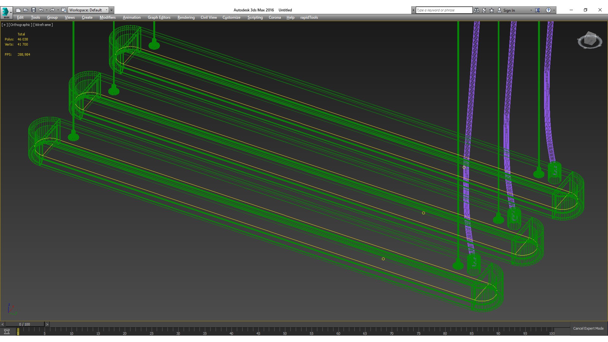Click the Save File floppy icon
The height and width of the screenshot is (342, 608).
(x=34, y=10)
